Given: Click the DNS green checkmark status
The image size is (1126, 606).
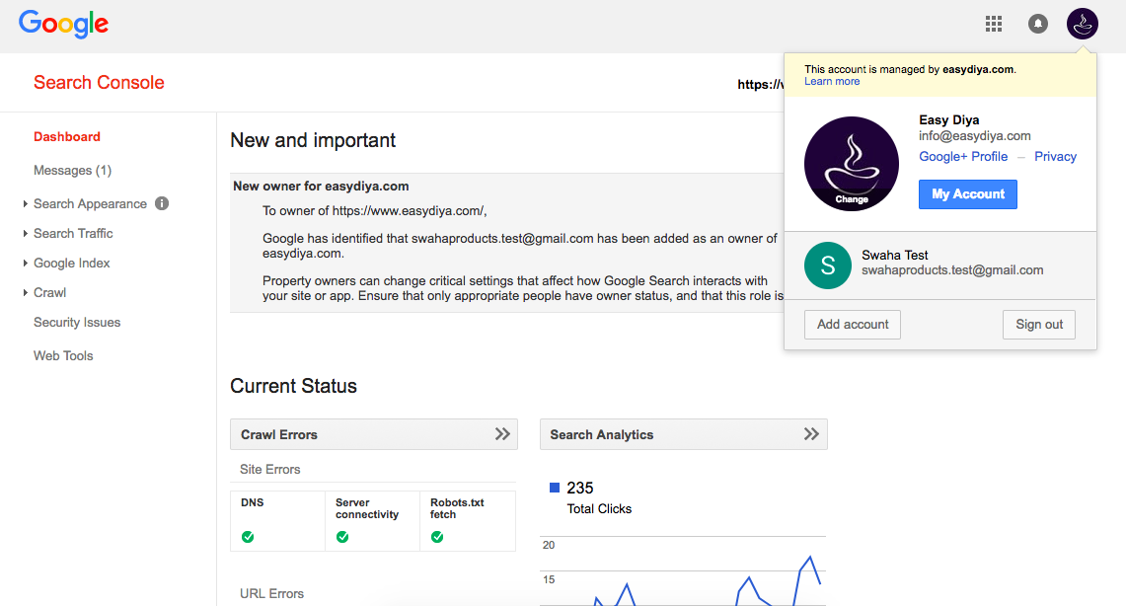Looking at the screenshot, I should pos(248,536).
